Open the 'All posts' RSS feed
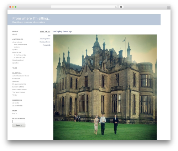Viewport: 178px width, 151px height. (16, 103)
